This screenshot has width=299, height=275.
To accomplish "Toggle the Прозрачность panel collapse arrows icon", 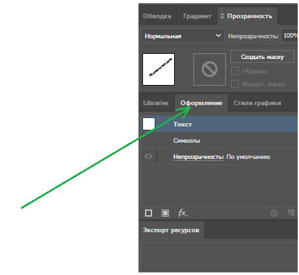I will [x=222, y=16].
